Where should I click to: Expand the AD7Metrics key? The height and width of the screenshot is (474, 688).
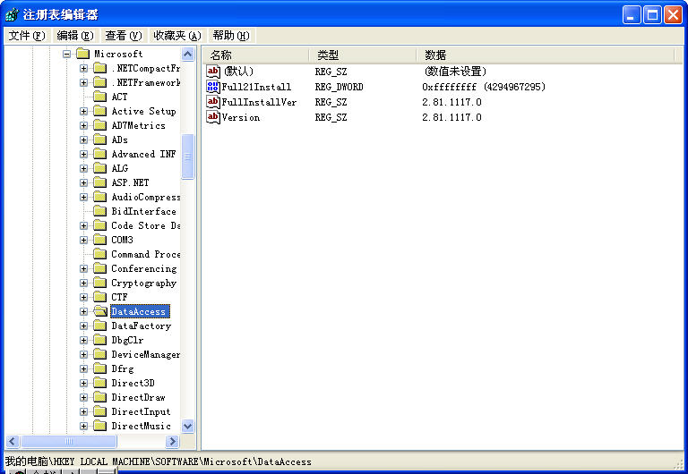pyautogui.click(x=83, y=126)
